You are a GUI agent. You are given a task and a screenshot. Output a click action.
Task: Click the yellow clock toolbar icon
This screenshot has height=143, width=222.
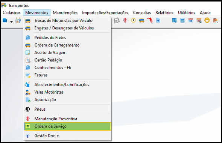[x=133, y=20]
